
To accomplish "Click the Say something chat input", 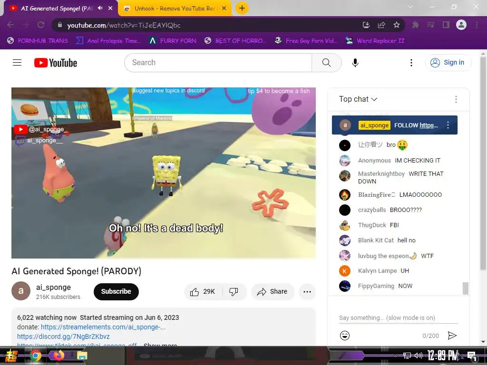I will coord(399,318).
